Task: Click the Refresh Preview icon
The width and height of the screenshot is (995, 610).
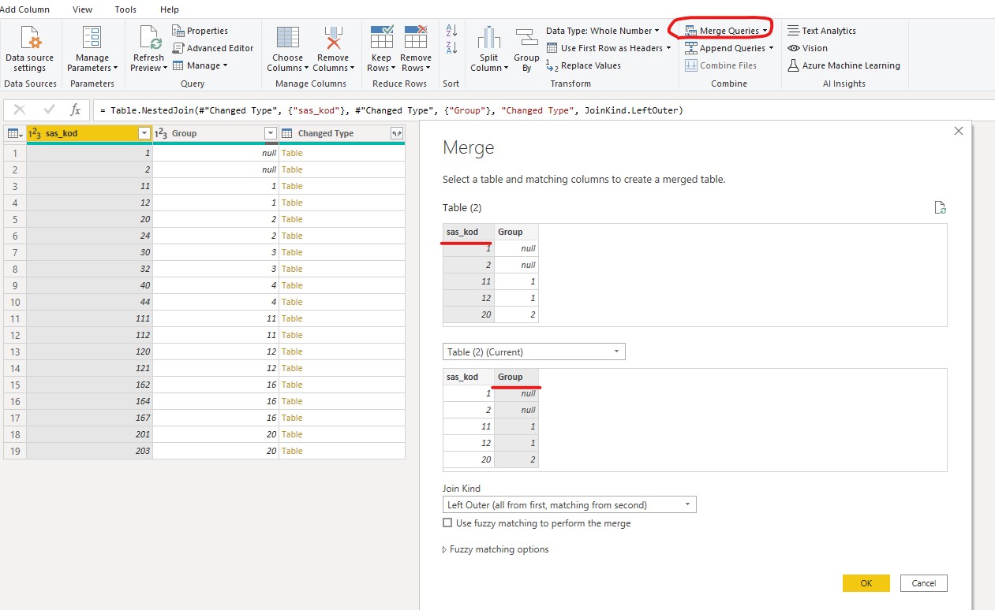Action: pos(149,38)
